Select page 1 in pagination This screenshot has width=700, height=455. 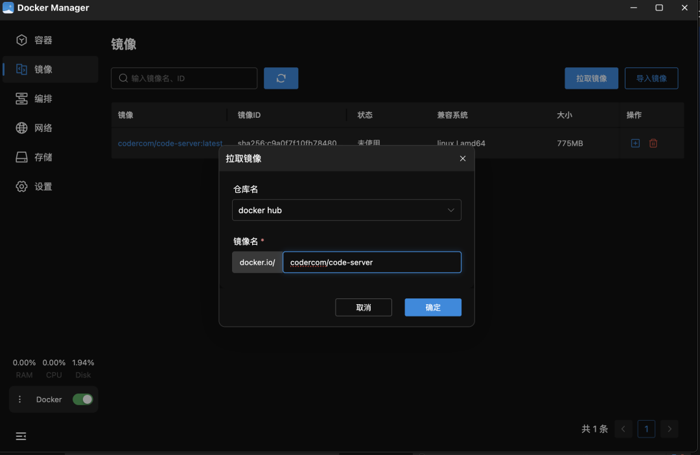pos(646,429)
